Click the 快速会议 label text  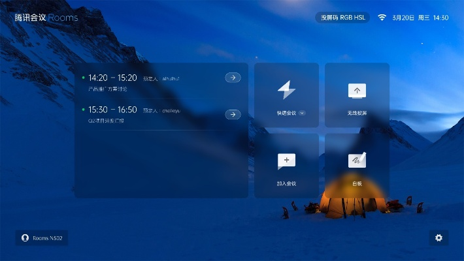tap(286, 113)
